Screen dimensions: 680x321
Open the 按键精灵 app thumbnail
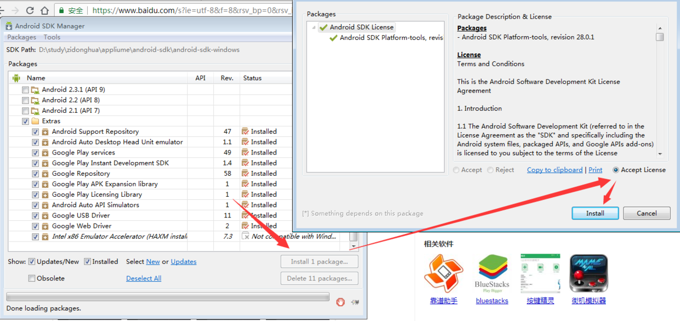tap(540, 273)
